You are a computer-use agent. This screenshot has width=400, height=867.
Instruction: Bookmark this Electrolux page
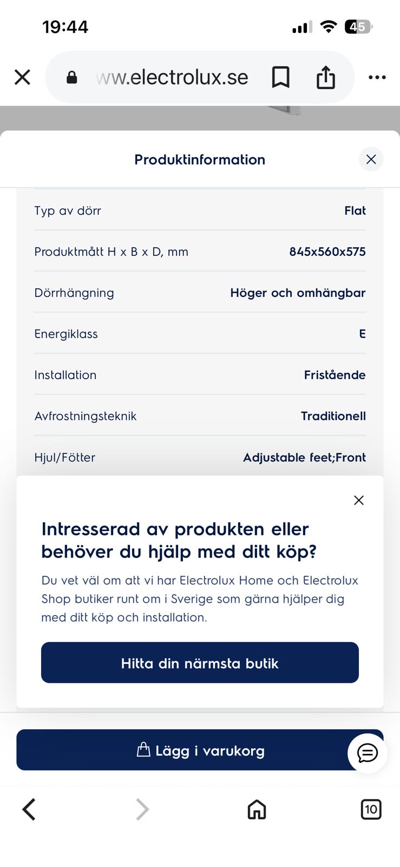280,77
